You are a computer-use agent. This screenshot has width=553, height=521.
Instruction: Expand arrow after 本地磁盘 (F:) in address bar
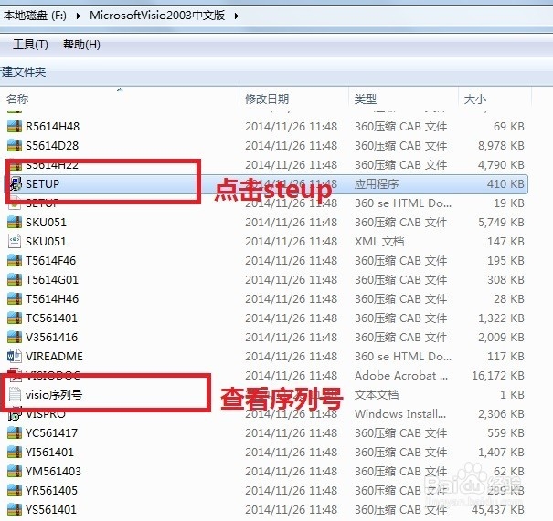click(78, 16)
